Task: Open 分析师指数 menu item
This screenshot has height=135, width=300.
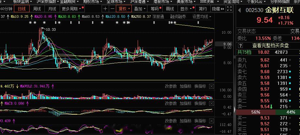Action: pyautogui.click(x=280, y=2)
